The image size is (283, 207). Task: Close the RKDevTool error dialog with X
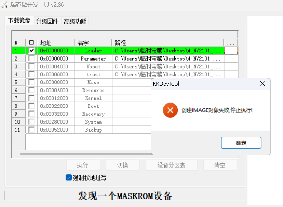coord(262,83)
